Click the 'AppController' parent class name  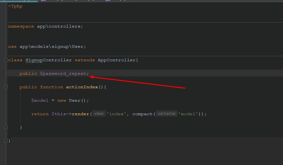tap(117, 60)
